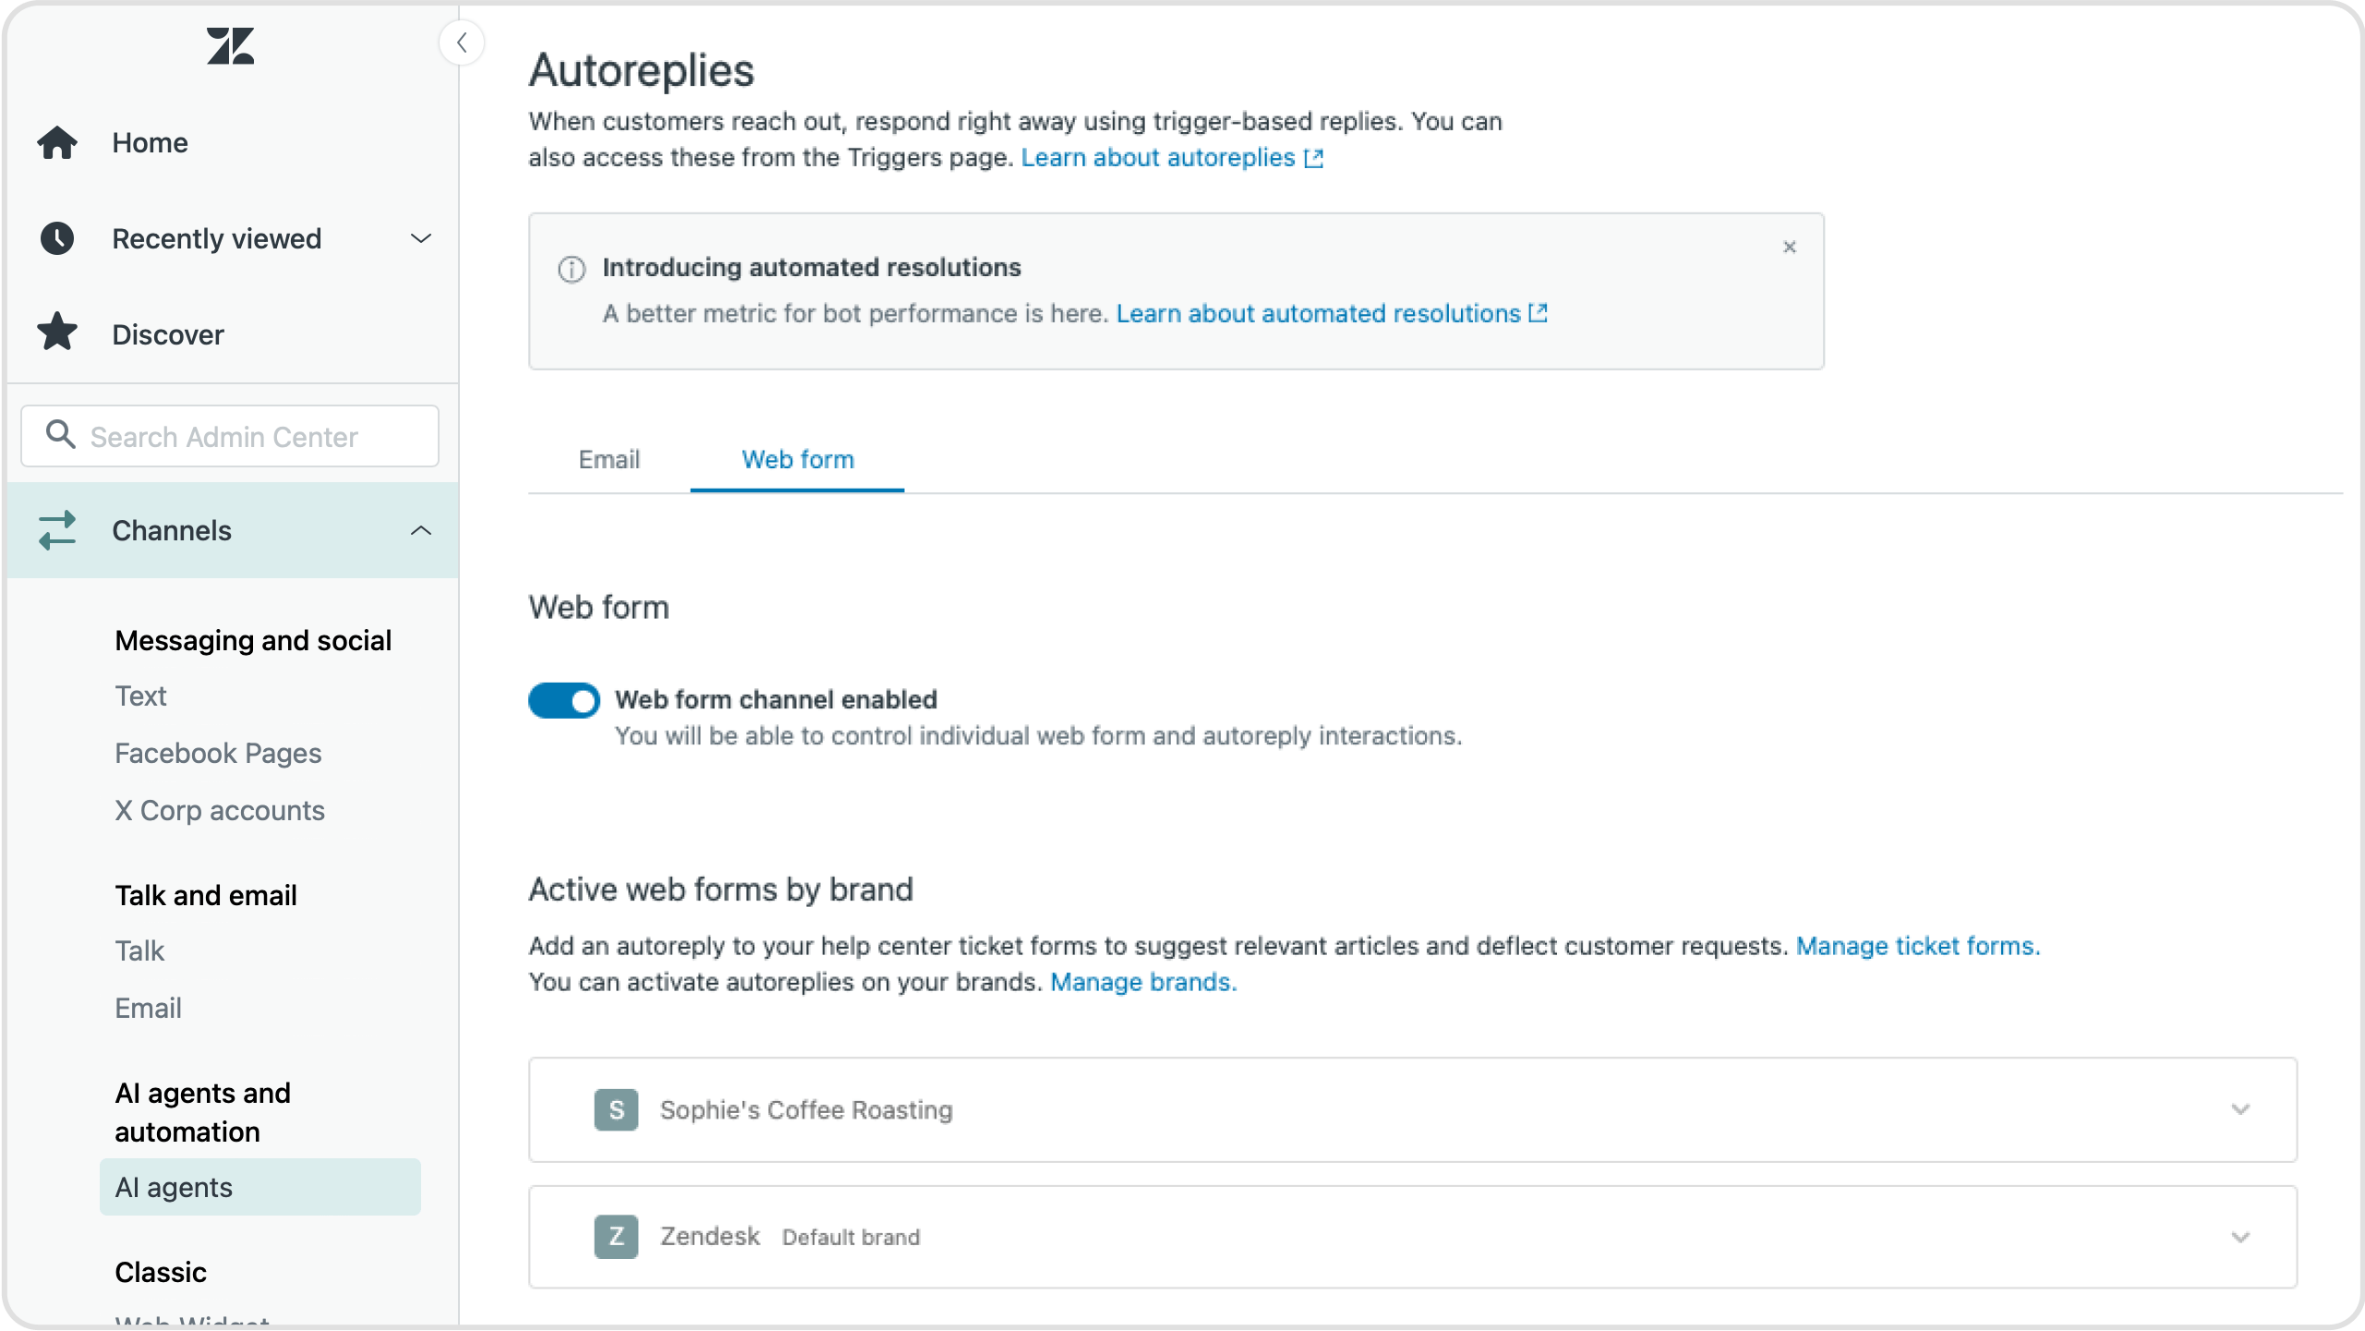Click the Sophie's Coffee Roasting brand name
This screenshot has width=2365, height=1331.
click(x=805, y=1110)
